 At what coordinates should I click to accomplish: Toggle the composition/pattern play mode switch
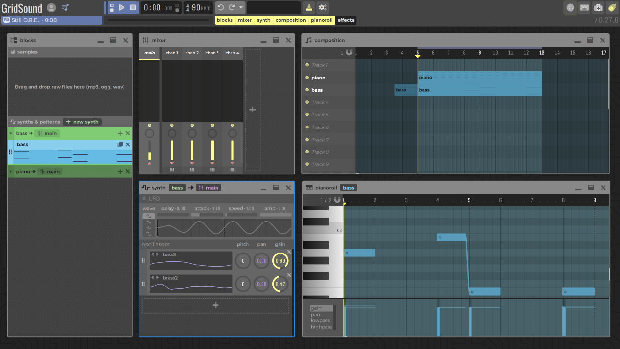(111, 7)
